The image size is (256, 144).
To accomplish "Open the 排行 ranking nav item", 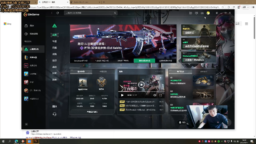I will [x=54, y=60].
